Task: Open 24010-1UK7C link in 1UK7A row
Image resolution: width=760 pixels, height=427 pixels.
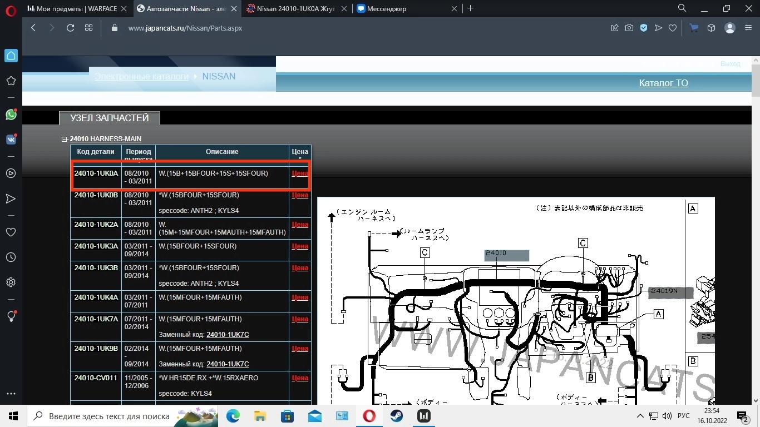Action: (228, 335)
